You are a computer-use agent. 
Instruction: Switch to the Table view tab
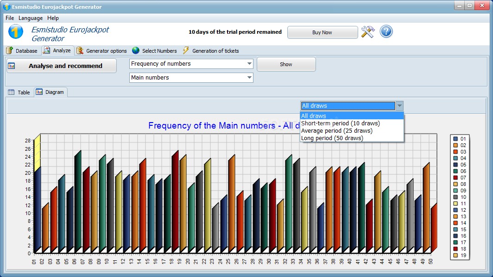tap(19, 92)
